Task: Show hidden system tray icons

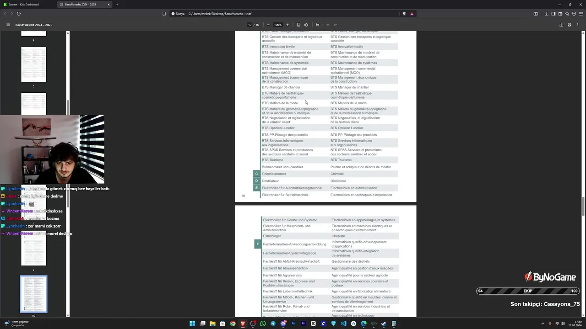Action: pyautogui.click(x=543, y=324)
